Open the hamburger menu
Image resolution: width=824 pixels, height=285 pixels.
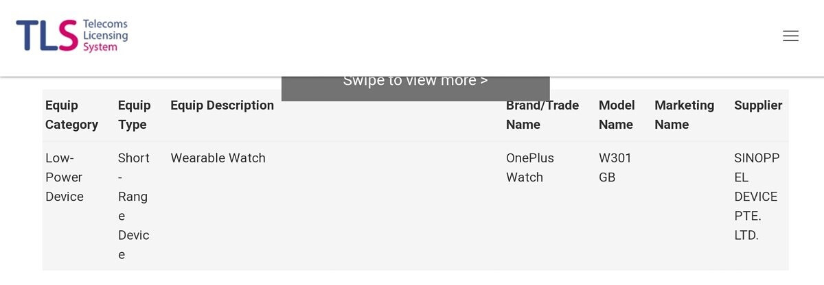(x=790, y=36)
